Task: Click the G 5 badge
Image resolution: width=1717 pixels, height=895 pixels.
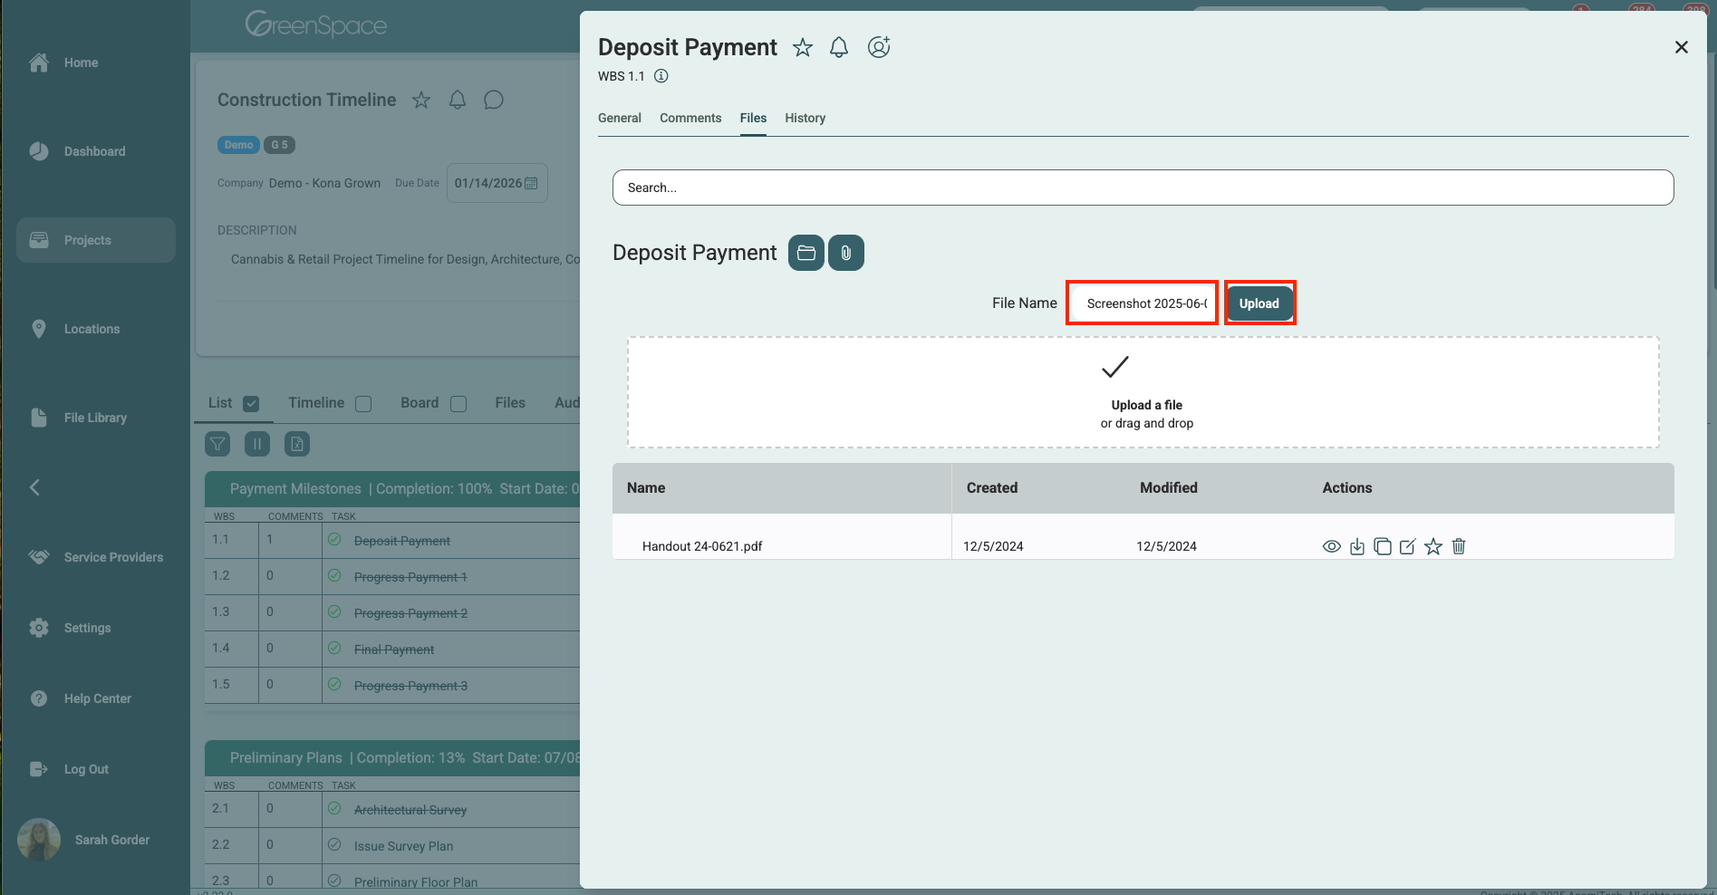Action: (x=279, y=145)
